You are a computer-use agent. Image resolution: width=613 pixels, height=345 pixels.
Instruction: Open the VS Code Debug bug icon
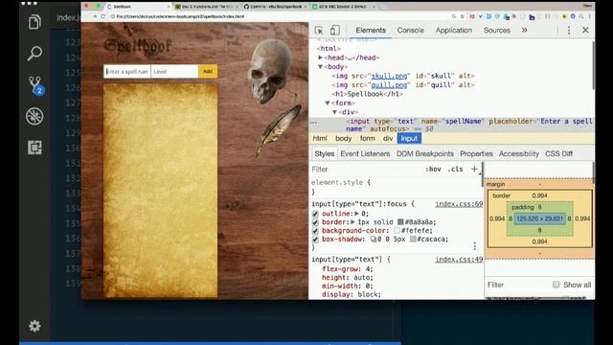click(34, 116)
